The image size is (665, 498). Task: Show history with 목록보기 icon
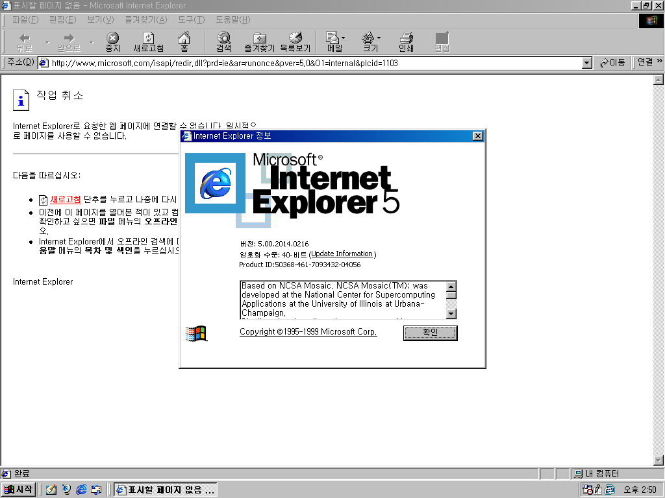click(295, 42)
